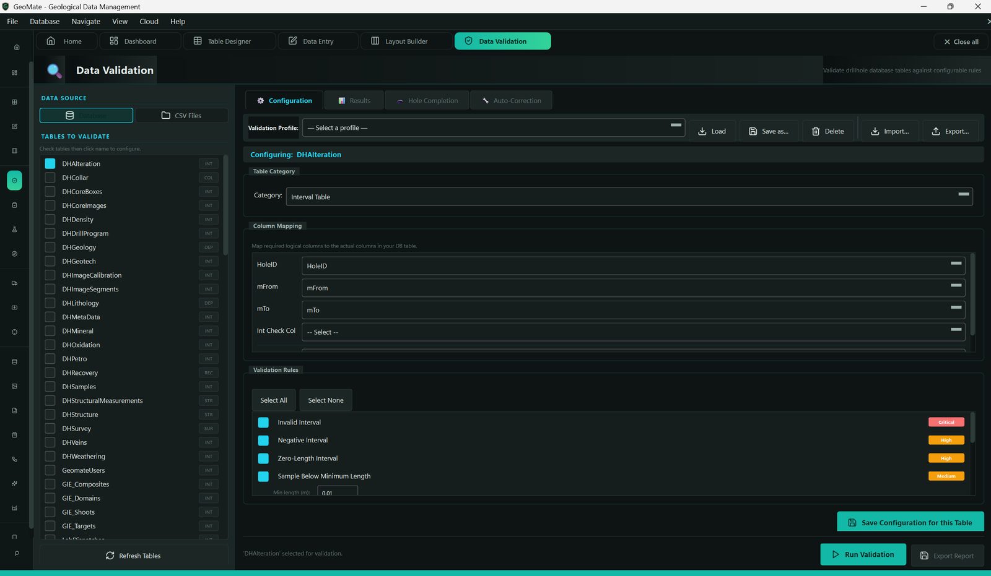Viewport: 991px width, 576px height.
Task: Open the Navigate menu
Action: pyautogui.click(x=85, y=22)
